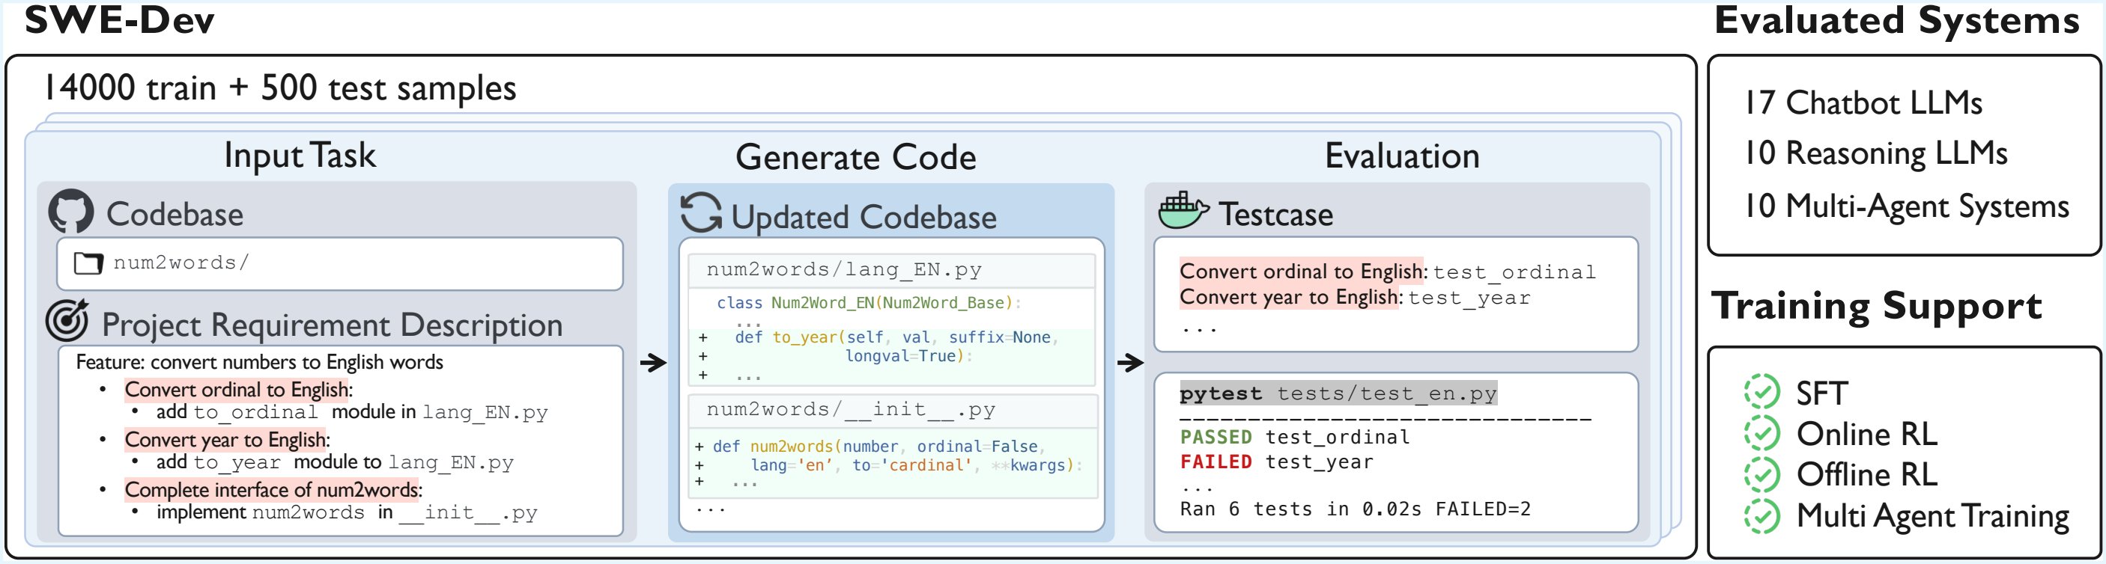
Task: Click 'Feature: convert numbers to English words'
Action: 259,361
